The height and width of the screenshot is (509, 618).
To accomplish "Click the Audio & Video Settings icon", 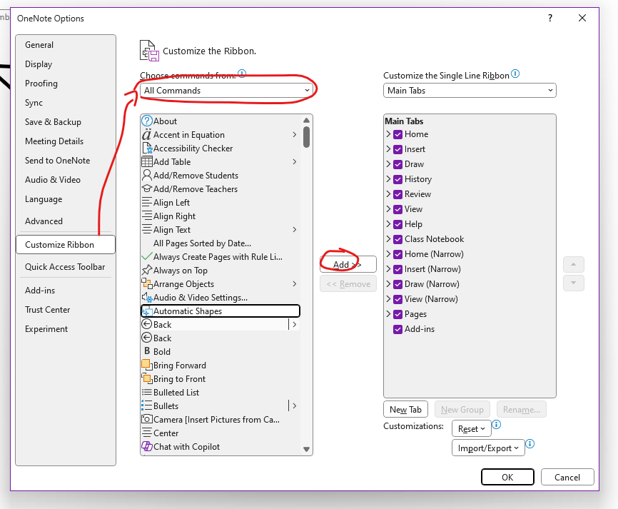I will click(146, 297).
